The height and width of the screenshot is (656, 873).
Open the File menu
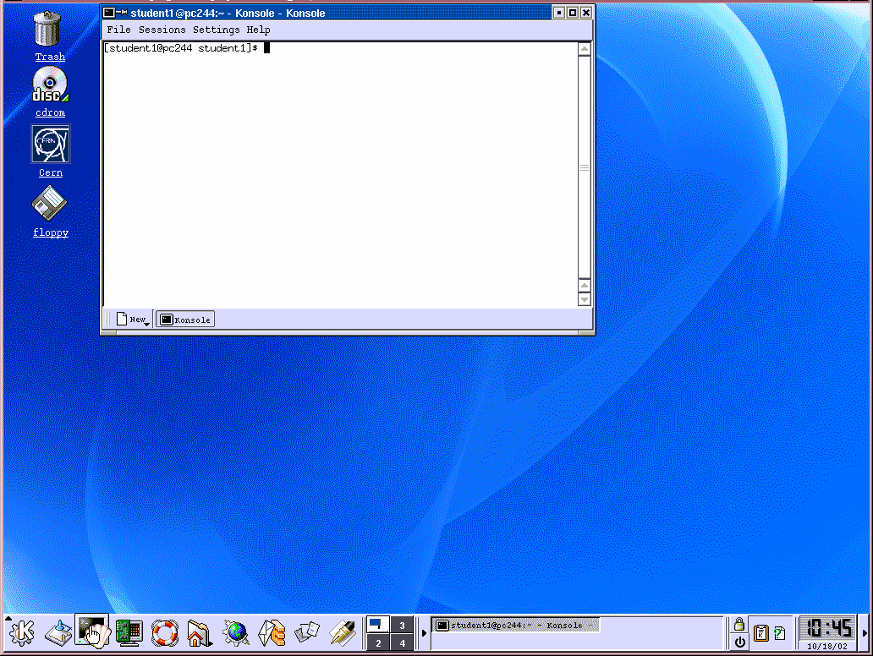click(x=118, y=30)
